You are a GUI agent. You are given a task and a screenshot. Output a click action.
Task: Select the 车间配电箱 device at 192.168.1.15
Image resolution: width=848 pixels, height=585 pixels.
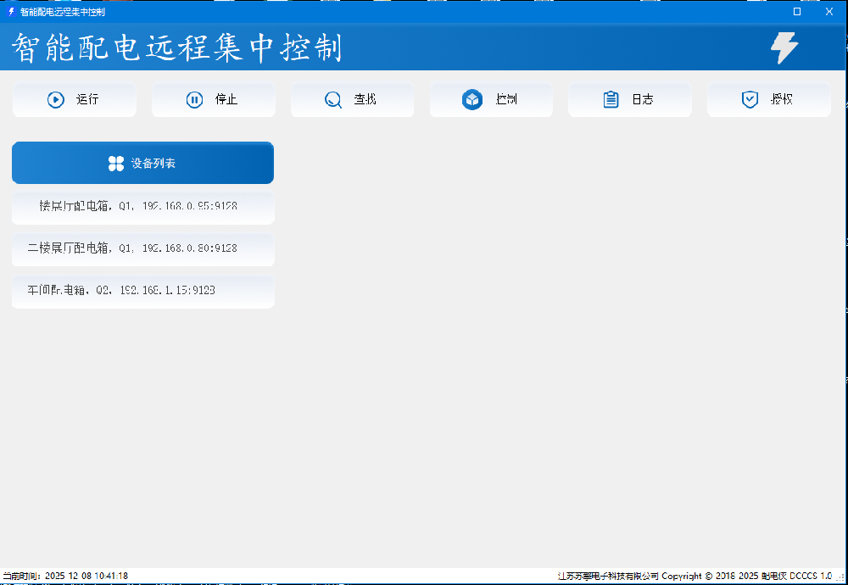point(142,291)
